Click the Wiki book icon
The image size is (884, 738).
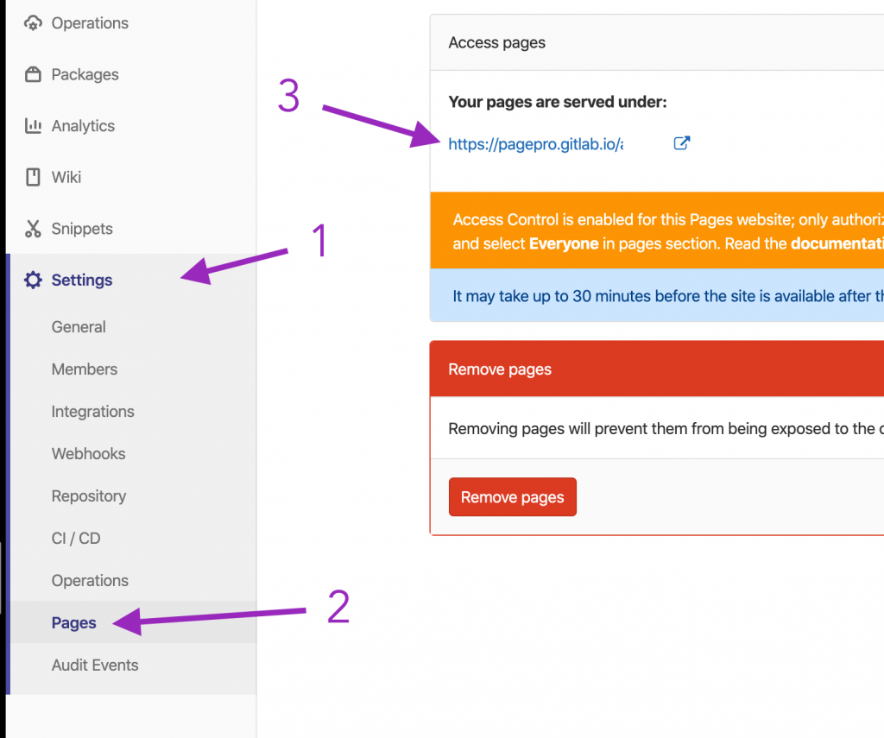point(33,177)
